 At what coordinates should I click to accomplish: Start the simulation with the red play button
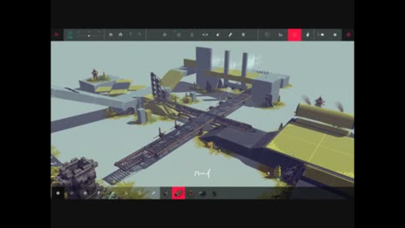coord(57,35)
